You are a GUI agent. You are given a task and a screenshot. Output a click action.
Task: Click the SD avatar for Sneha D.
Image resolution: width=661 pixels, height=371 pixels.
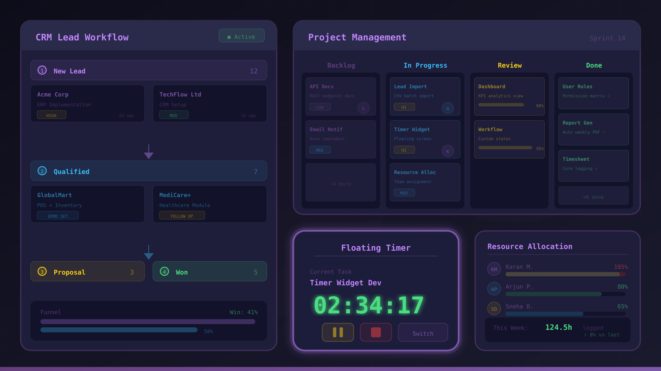click(494, 308)
